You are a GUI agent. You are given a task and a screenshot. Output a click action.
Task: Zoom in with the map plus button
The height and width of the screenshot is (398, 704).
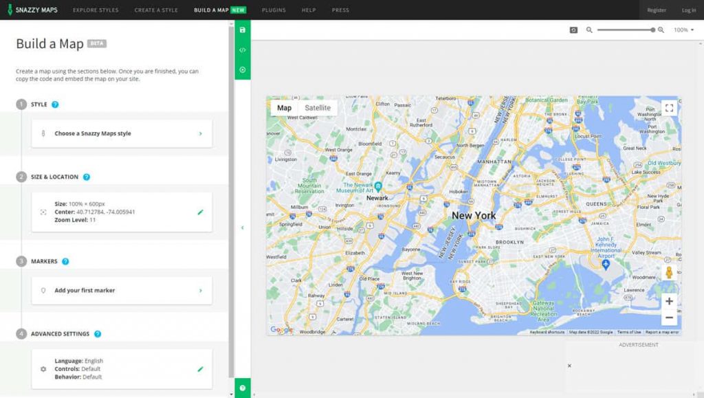[x=669, y=301]
